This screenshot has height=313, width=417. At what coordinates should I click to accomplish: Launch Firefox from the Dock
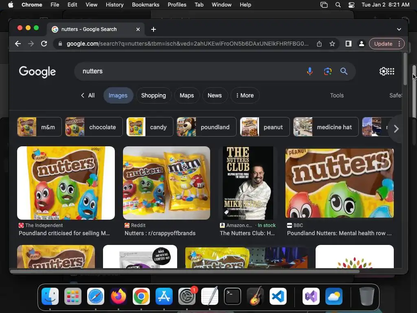pos(119,296)
